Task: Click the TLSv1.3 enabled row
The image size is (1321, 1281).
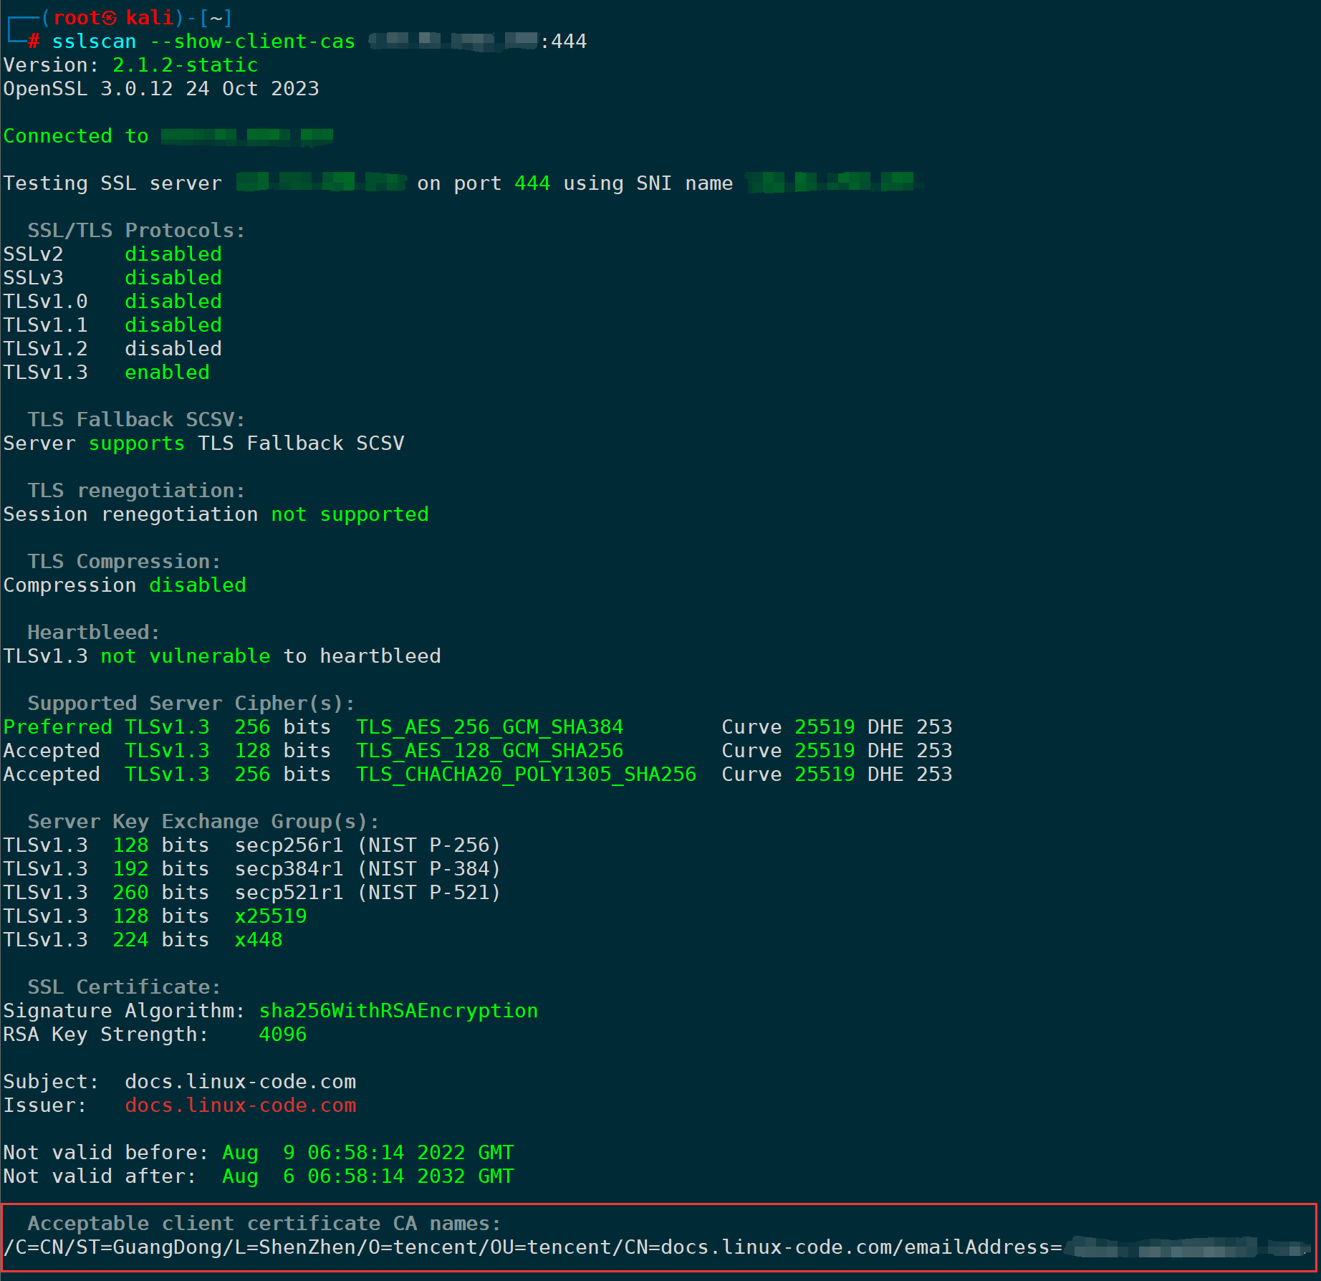Action: coord(107,373)
